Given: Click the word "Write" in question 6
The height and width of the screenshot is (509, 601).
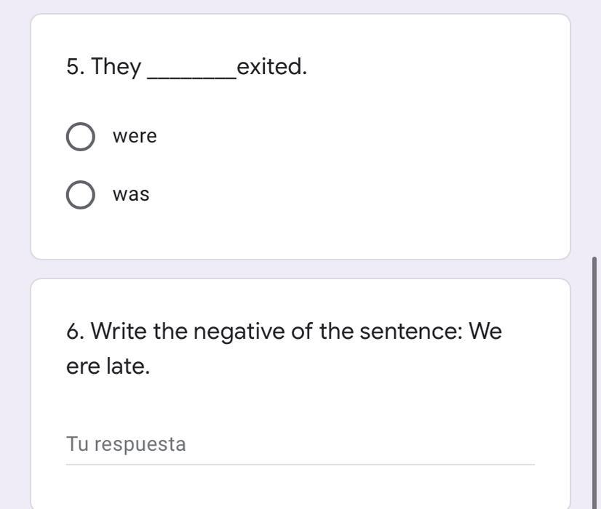Looking at the screenshot, I should click(120, 332).
